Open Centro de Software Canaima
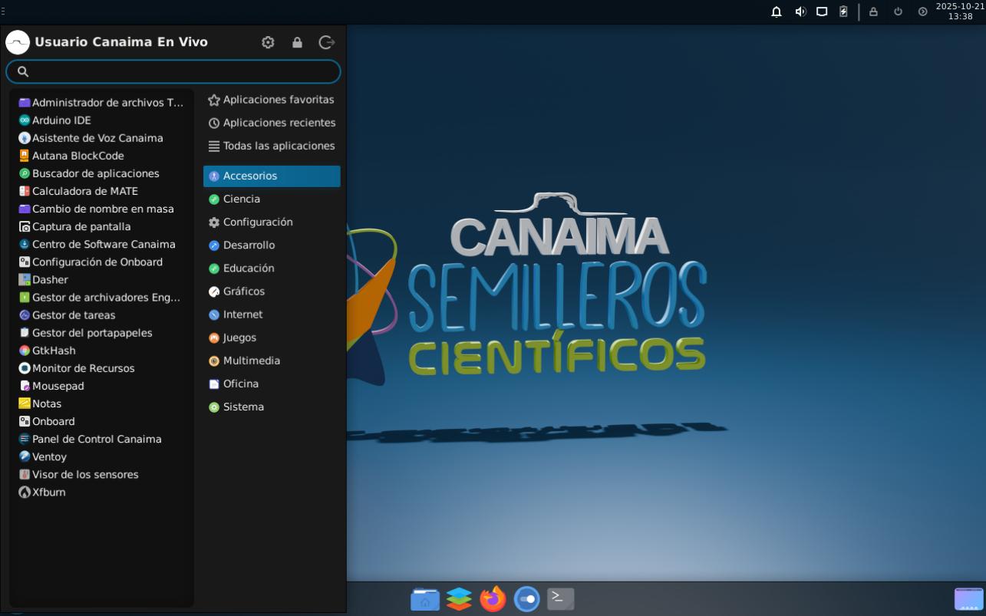Image resolution: width=986 pixels, height=616 pixels. pos(104,244)
